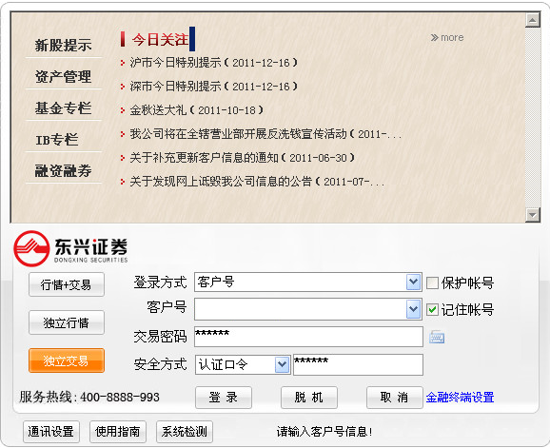Open the IB专栏 section
The image size is (550, 448).
57,140
